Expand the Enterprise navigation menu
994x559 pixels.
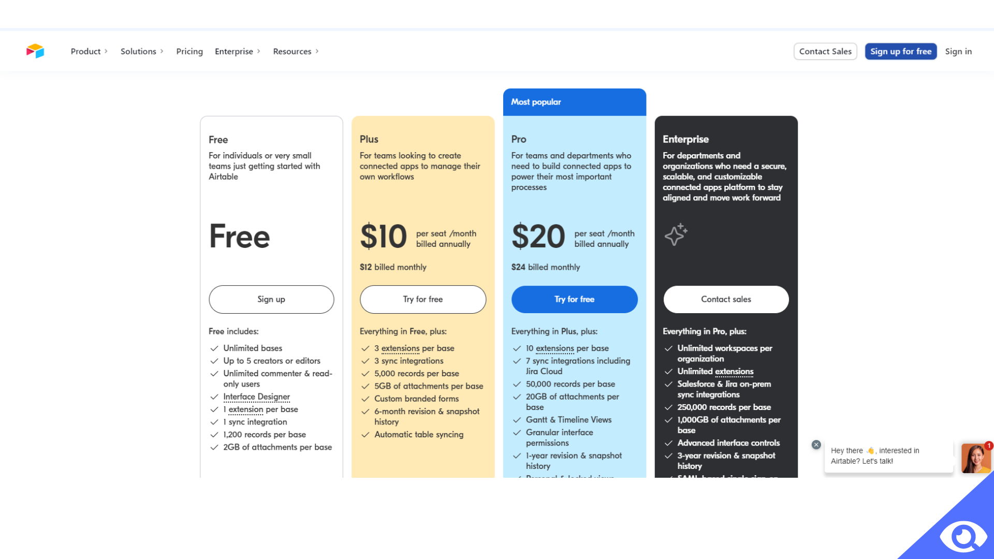(x=238, y=51)
